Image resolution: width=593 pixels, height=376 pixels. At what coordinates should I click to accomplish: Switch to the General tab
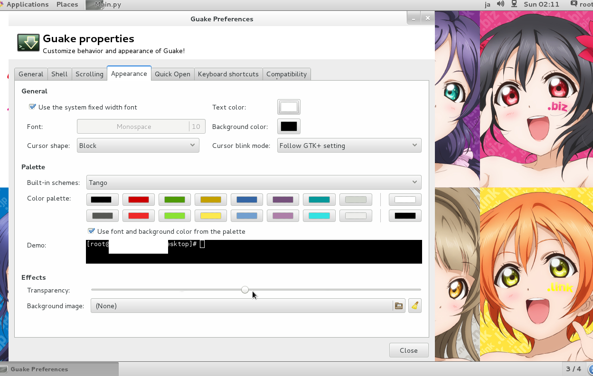[31, 74]
